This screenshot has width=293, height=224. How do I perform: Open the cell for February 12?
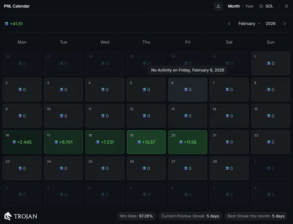click(146, 116)
